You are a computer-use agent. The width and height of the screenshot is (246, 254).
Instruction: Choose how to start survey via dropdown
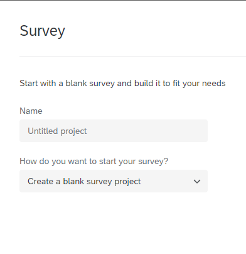(x=114, y=181)
